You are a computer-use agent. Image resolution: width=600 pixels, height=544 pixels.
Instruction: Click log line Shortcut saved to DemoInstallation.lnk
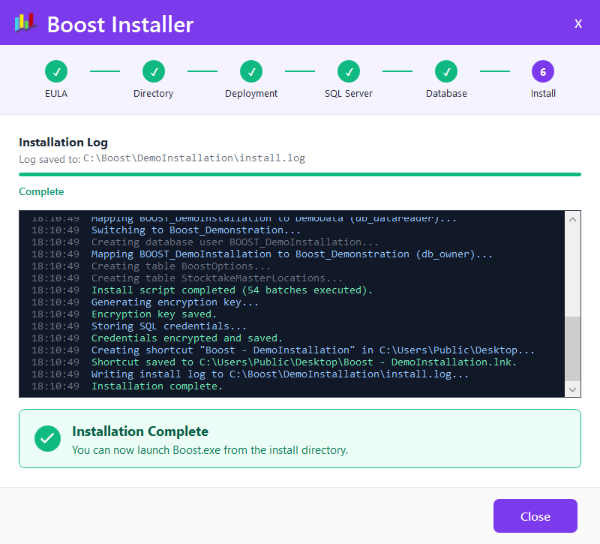[x=304, y=362]
